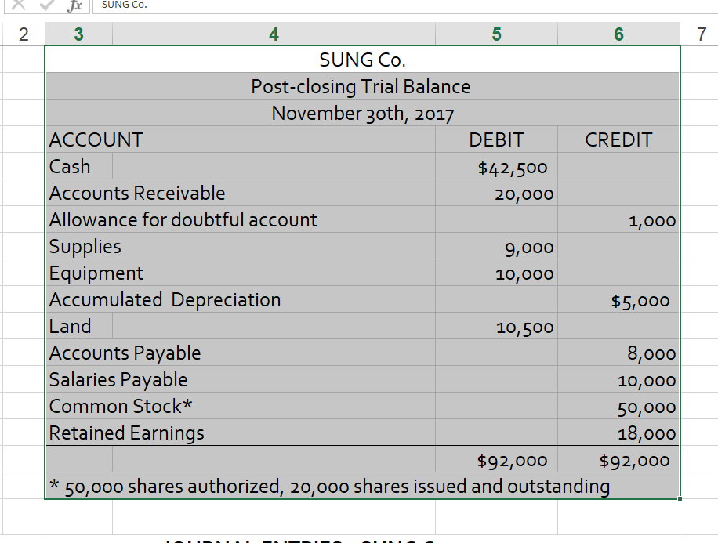Click the shares authorized footnote cell
The height and width of the screenshot is (543, 718).
pos(362,485)
